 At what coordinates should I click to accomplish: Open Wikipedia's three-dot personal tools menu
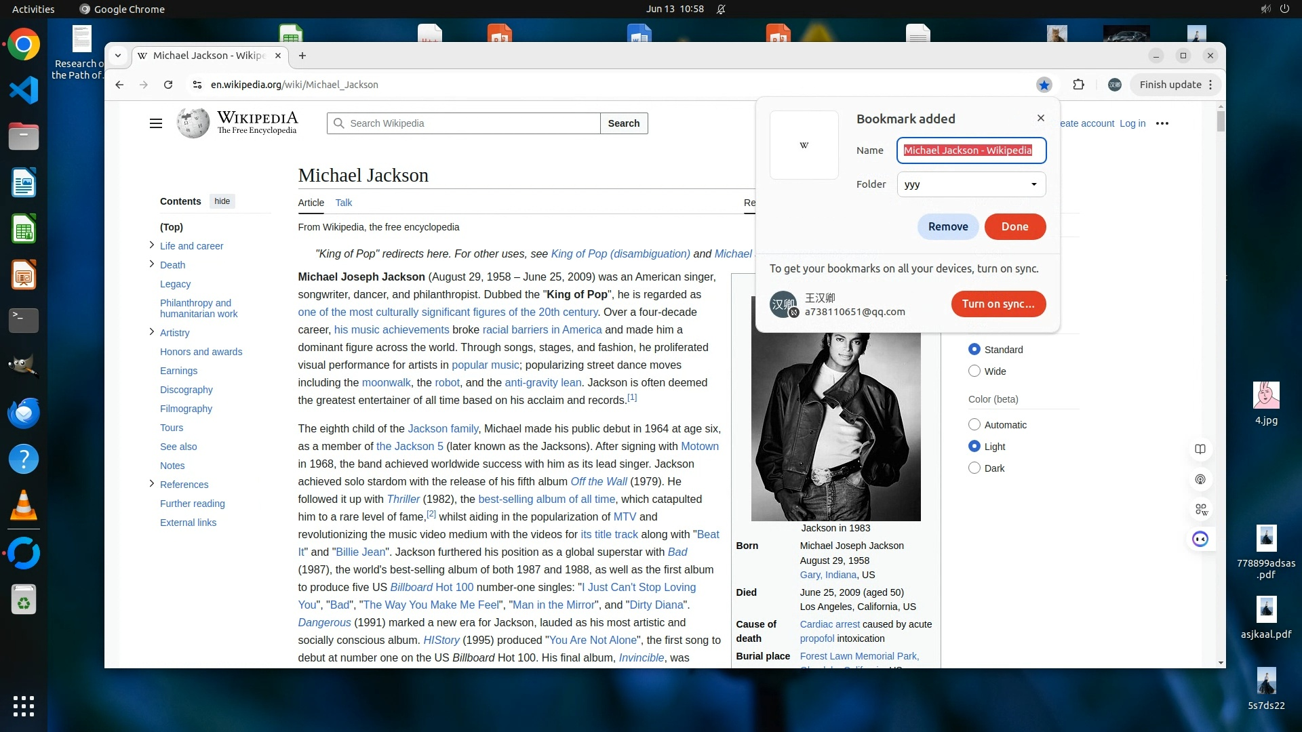coord(1162,123)
